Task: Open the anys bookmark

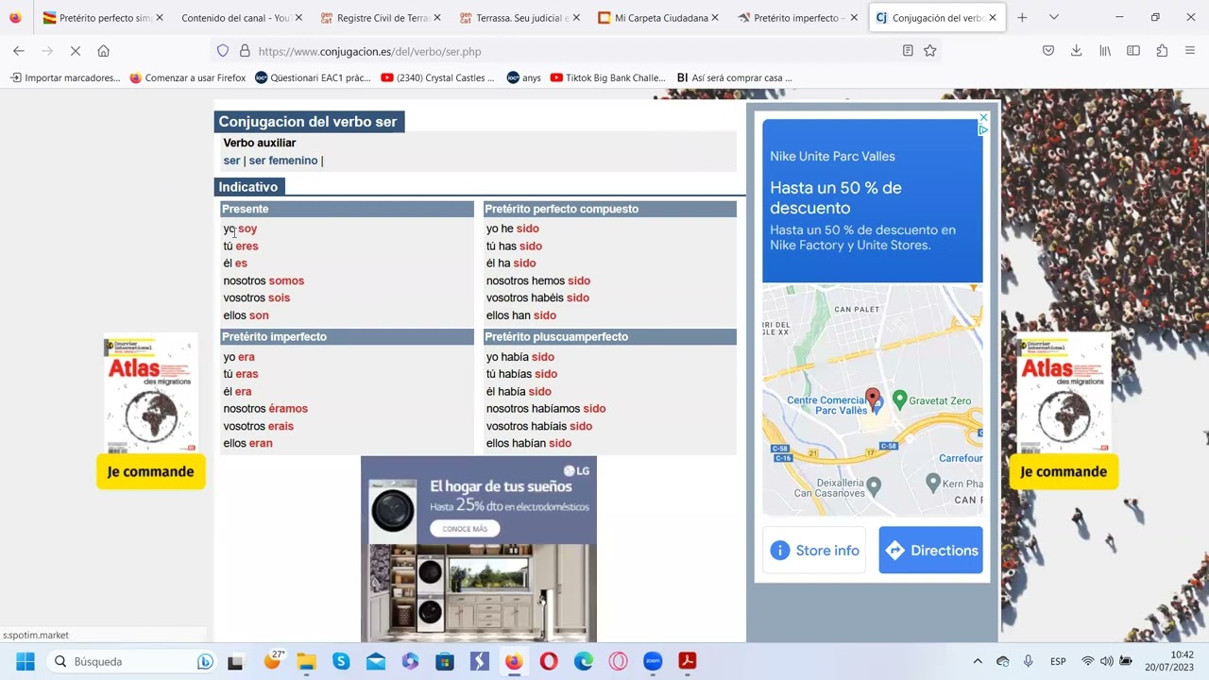Action: pyautogui.click(x=523, y=77)
